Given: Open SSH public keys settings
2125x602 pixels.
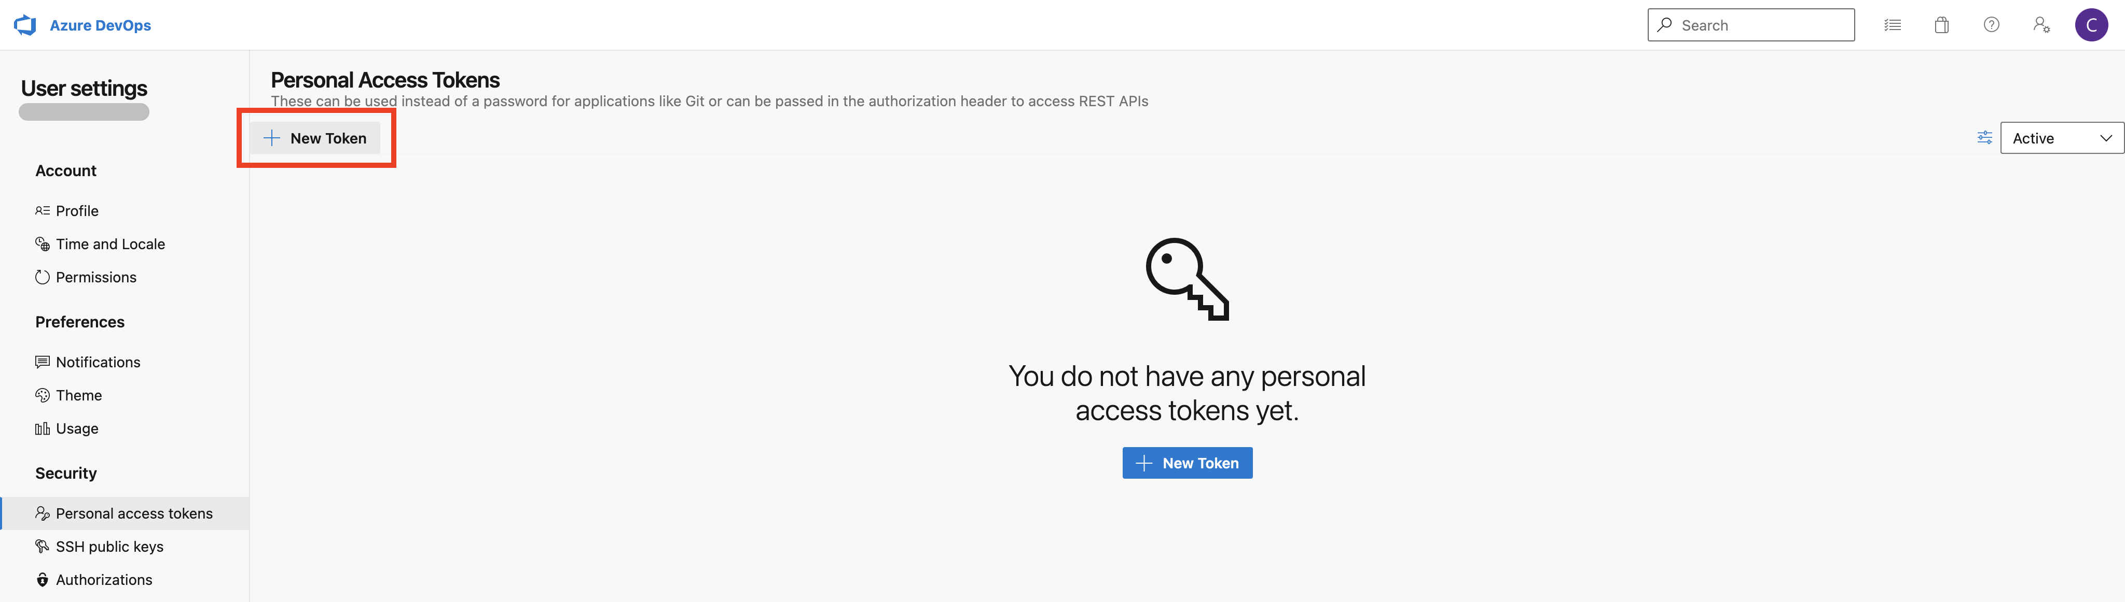Looking at the screenshot, I should (x=109, y=547).
